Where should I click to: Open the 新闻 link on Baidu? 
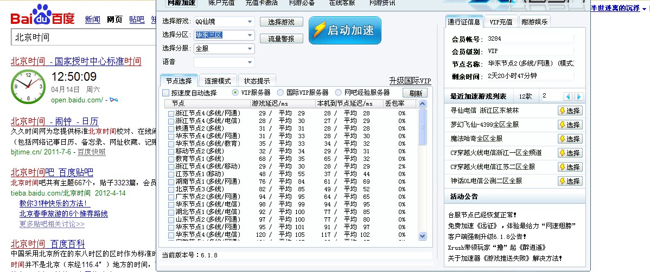point(92,20)
